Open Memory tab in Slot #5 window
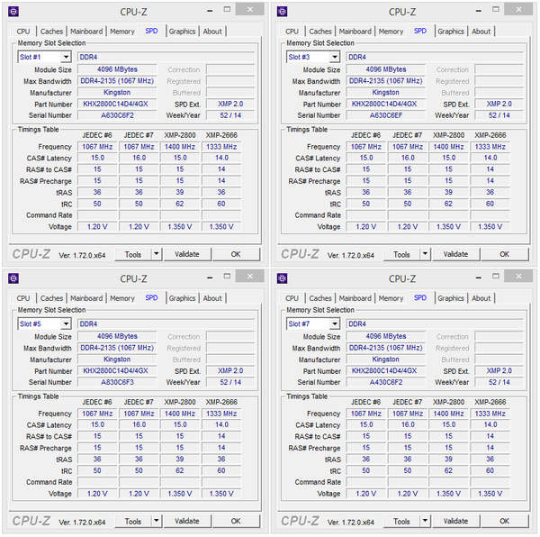Image resolution: width=540 pixels, height=537 pixels. pyautogui.click(x=122, y=298)
